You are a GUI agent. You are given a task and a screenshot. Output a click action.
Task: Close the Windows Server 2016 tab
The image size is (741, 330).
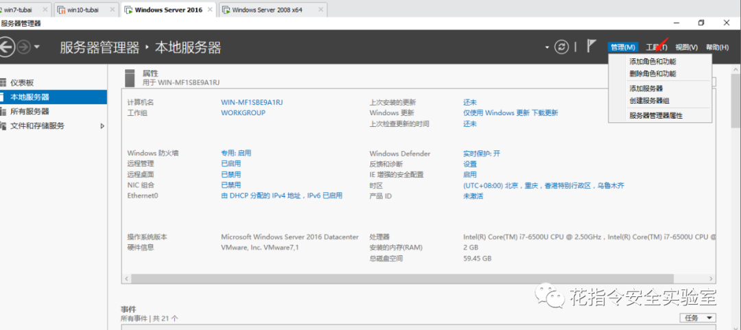(x=210, y=10)
